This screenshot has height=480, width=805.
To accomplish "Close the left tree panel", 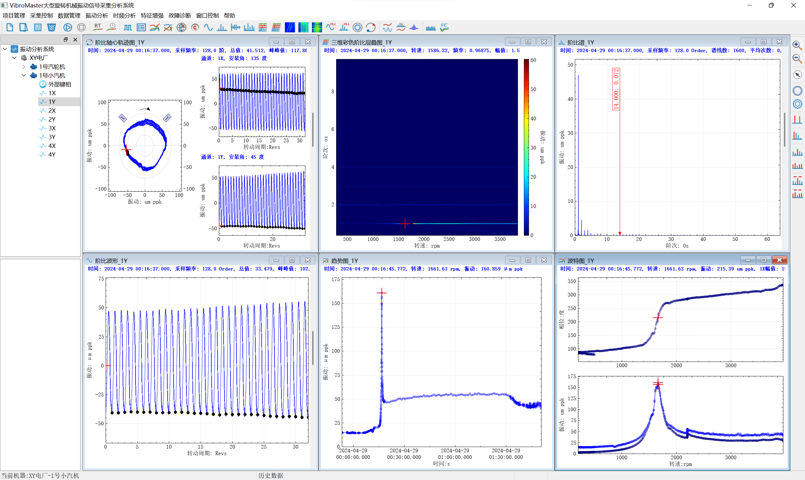I will 75,40.
